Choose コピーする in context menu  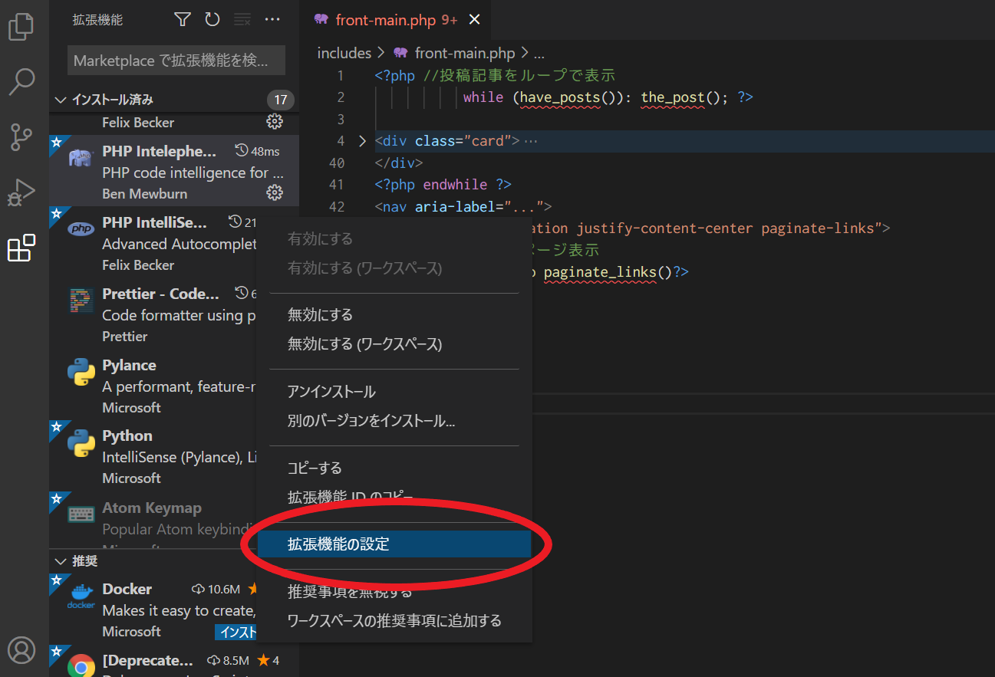(x=394, y=468)
